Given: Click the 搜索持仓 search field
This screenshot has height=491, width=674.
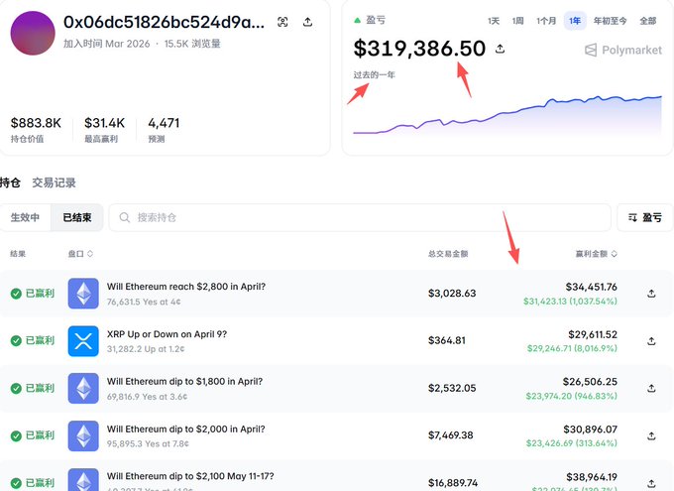Looking at the screenshot, I should pos(360,217).
